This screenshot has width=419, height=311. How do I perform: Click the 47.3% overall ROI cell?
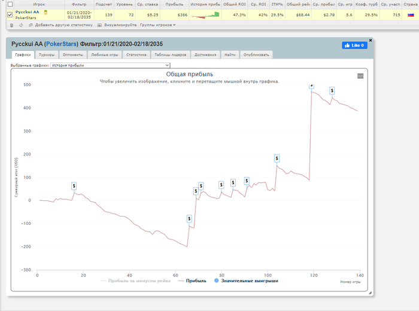pyautogui.click(x=235, y=15)
